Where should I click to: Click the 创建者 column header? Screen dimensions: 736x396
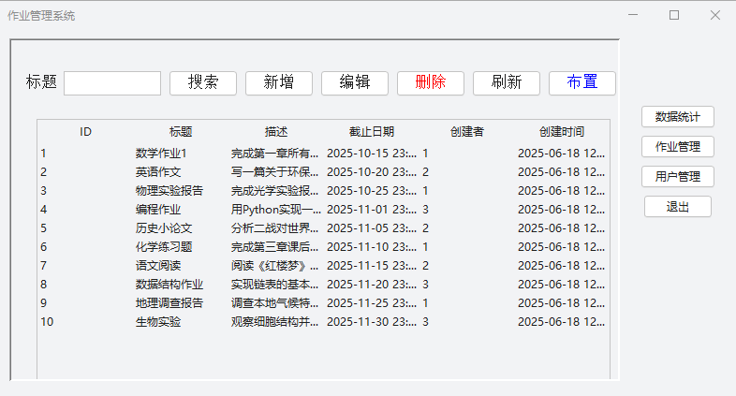coord(466,132)
